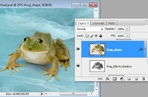Create new fill or adjustment layer
The image size is (148, 97).
click(x=122, y=79)
